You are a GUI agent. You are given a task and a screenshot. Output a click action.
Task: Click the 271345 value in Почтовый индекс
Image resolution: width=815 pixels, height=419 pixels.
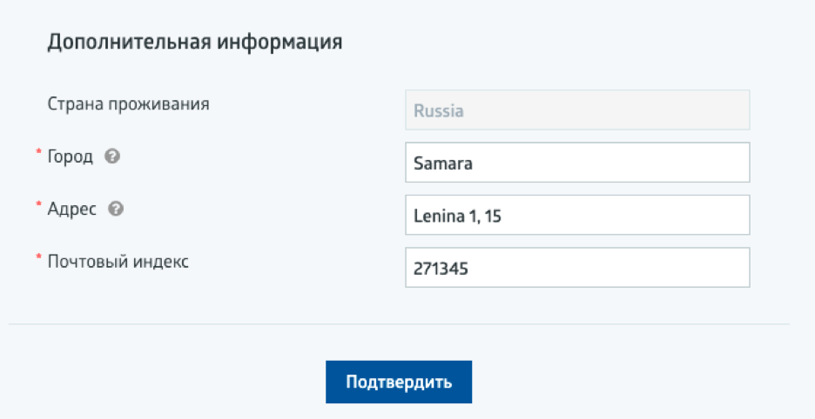pyautogui.click(x=441, y=269)
